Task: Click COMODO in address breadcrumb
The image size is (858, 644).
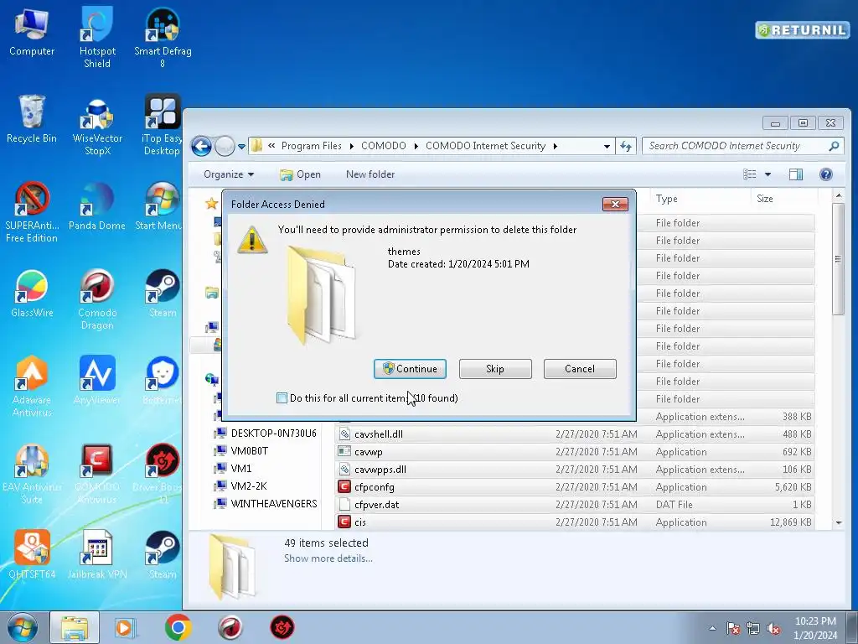Action: tap(384, 146)
